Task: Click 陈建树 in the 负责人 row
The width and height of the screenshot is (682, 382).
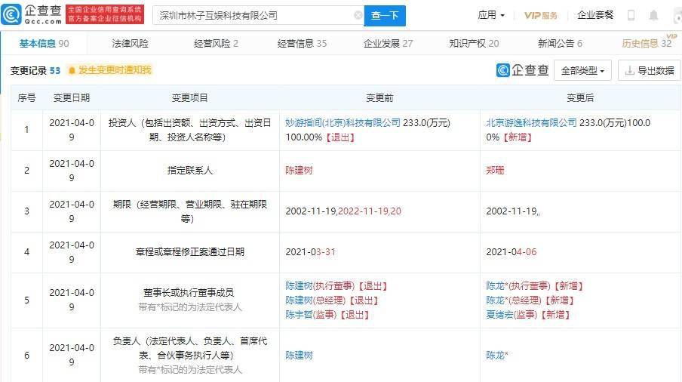Action: click(299, 356)
